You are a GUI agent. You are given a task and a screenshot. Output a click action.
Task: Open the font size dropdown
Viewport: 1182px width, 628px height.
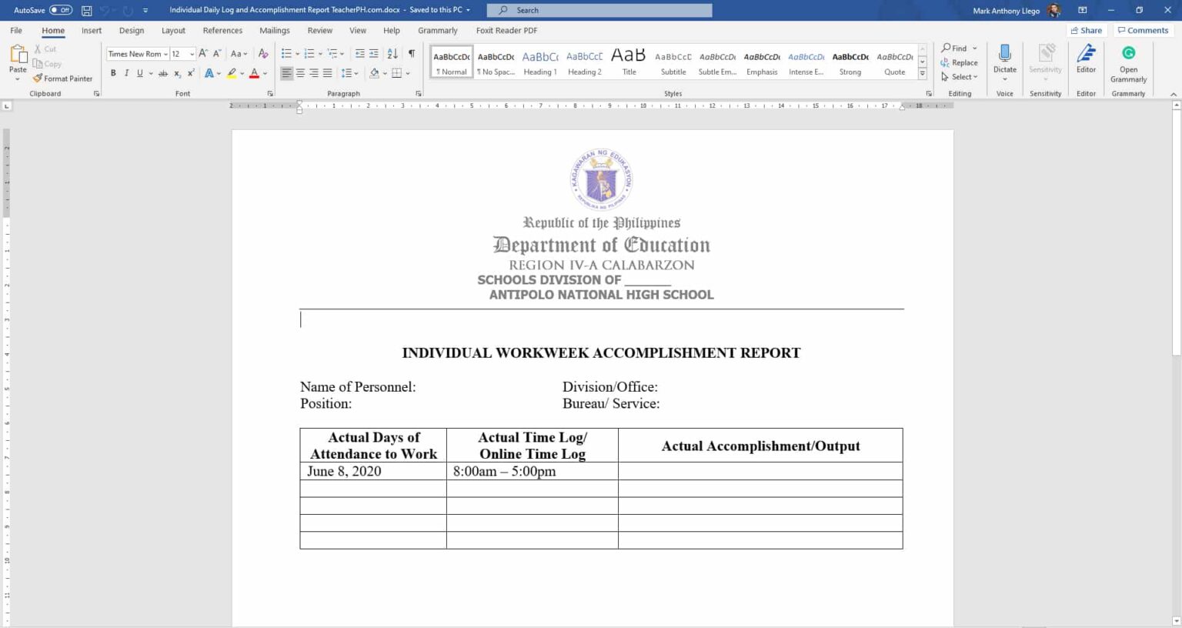[x=192, y=53]
